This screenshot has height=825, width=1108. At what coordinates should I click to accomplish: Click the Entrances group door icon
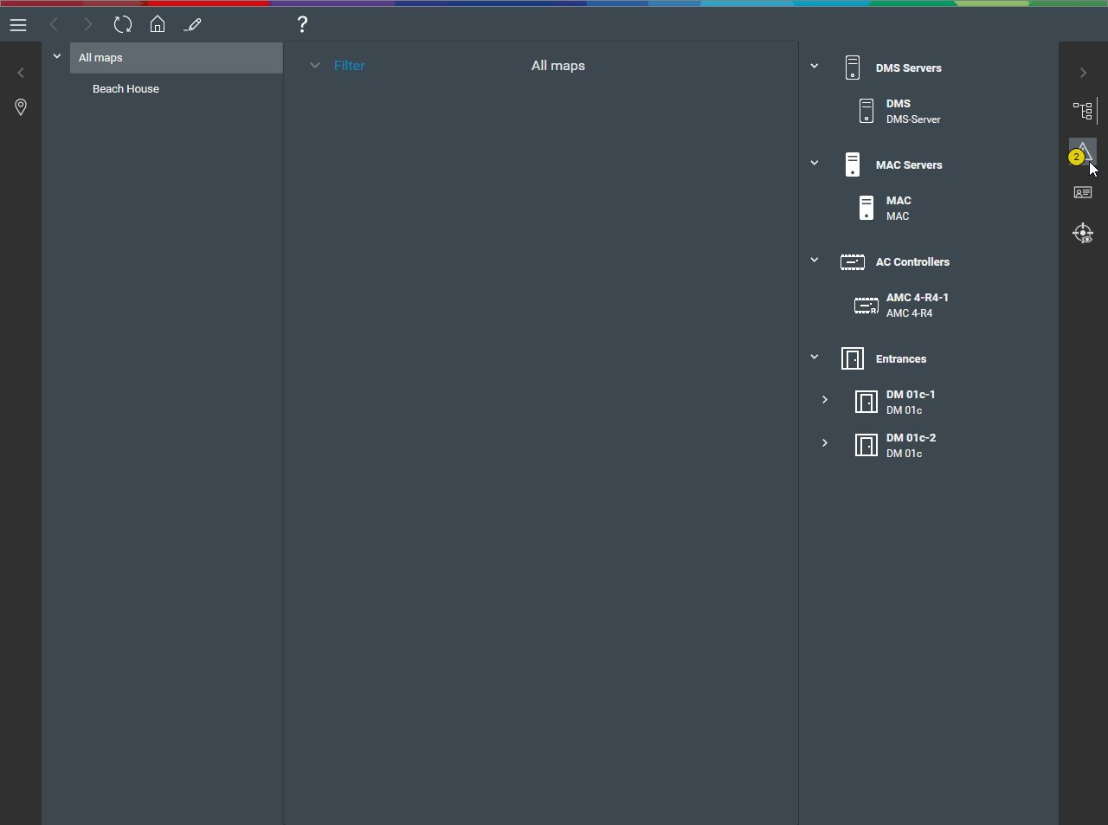click(x=853, y=358)
